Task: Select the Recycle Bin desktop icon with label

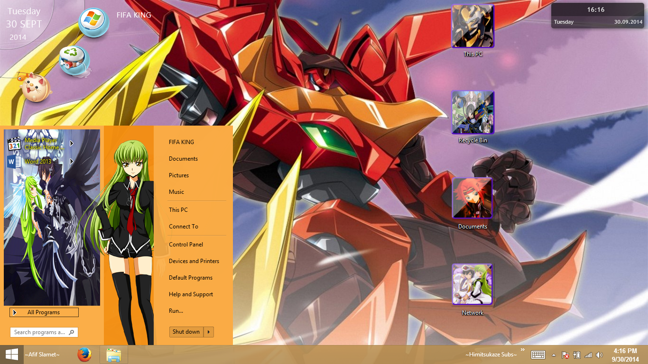Action: coord(473,117)
